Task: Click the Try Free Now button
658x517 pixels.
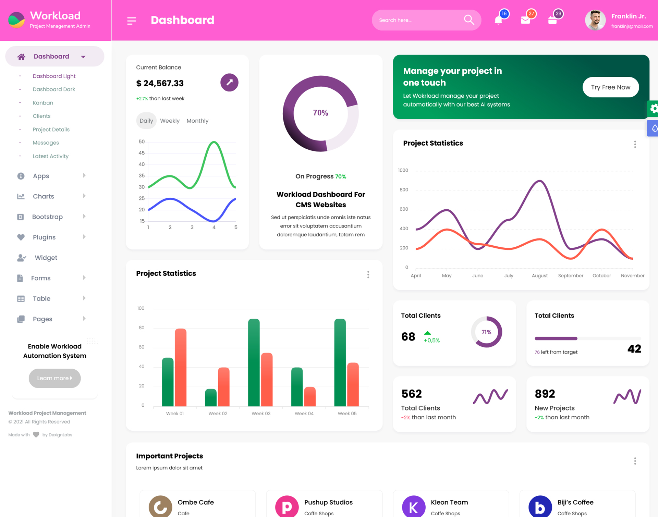Action: pyautogui.click(x=611, y=87)
